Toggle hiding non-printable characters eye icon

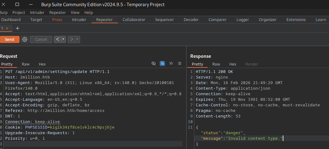[153, 63]
